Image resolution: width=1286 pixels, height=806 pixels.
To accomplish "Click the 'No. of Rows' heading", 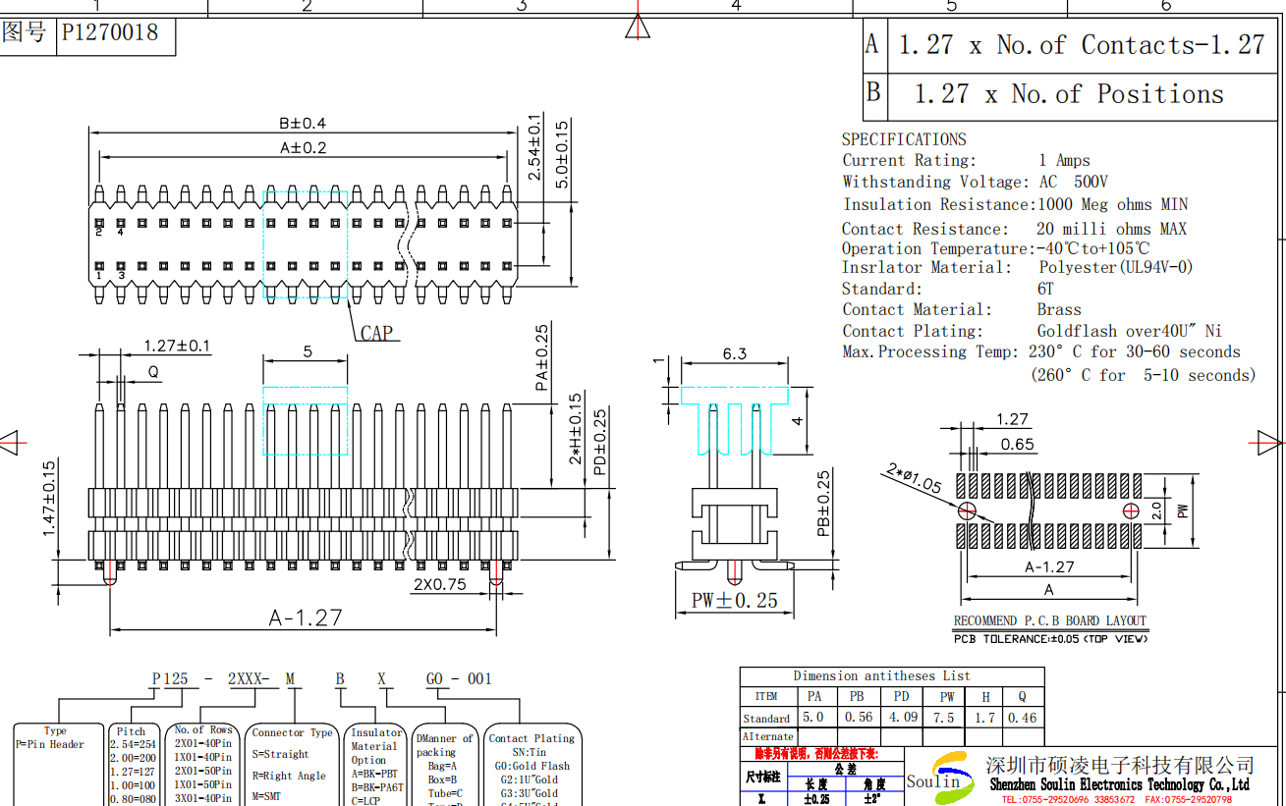I will [203, 730].
